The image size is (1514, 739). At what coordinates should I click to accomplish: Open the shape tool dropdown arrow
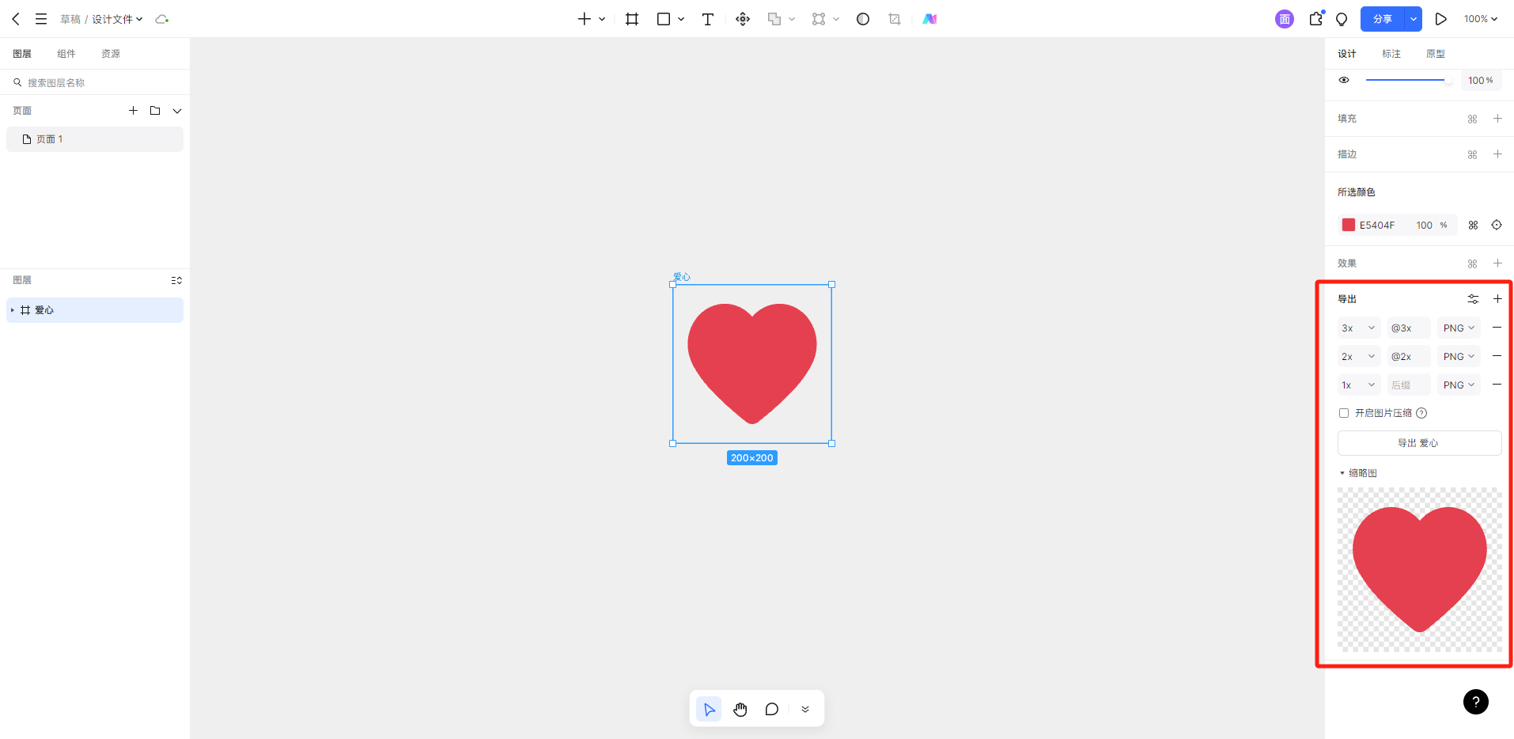681,19
